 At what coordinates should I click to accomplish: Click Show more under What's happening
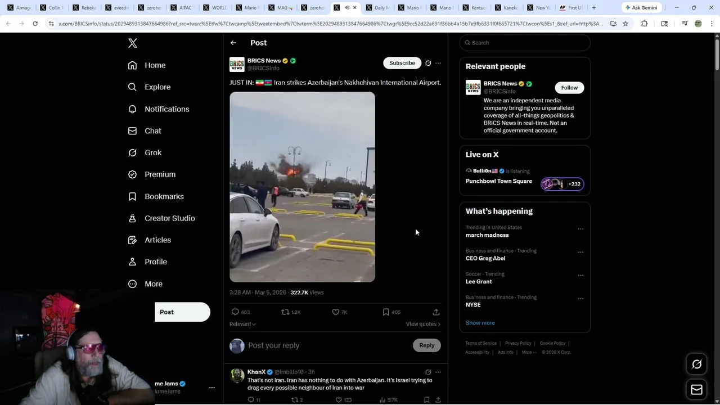[x=480, y=323]
